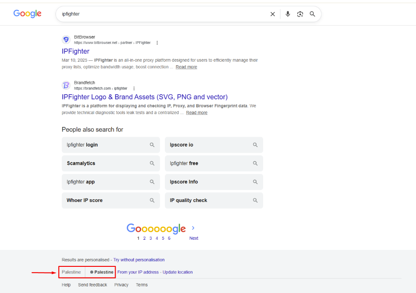Image resolution: width=416 pixels, height=293 pixels.
Task: Go to results page 6
Action: (x=169, y=238)
